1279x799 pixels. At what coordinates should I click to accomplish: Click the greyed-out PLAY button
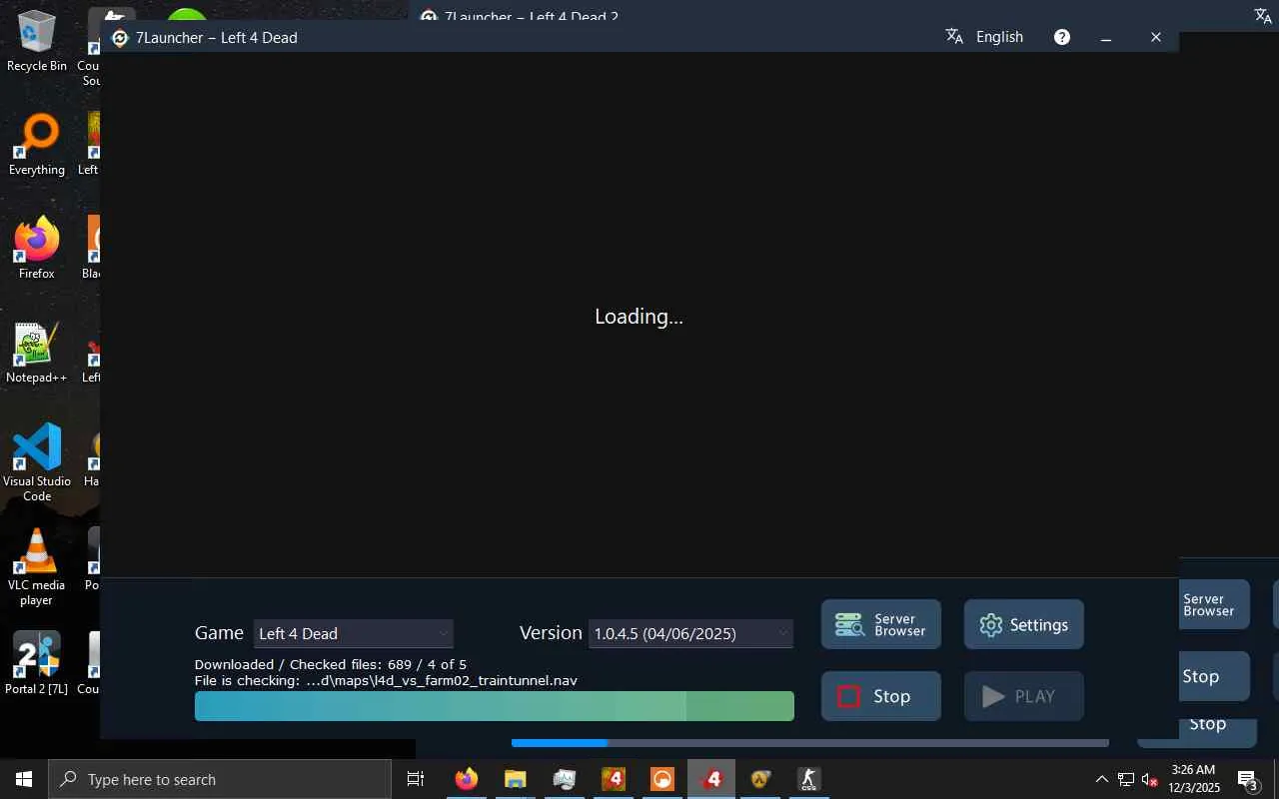[x=1023, y=696]
